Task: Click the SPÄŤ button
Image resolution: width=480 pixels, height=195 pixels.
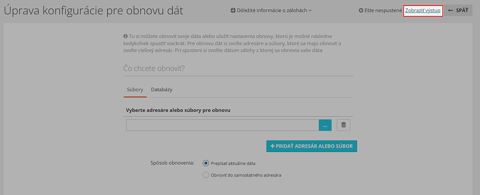Action: (458, 10)
